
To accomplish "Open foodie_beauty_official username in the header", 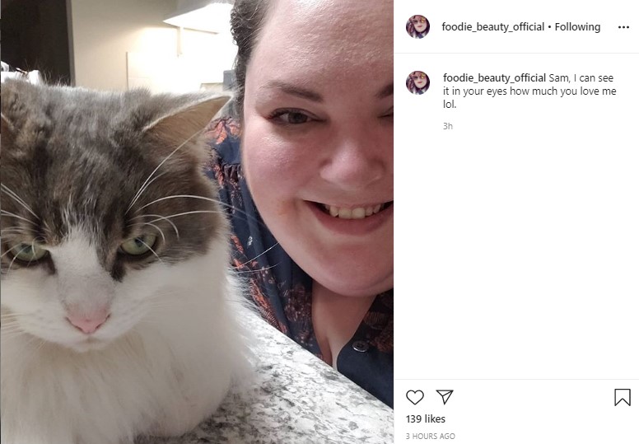I will (493, 27).
